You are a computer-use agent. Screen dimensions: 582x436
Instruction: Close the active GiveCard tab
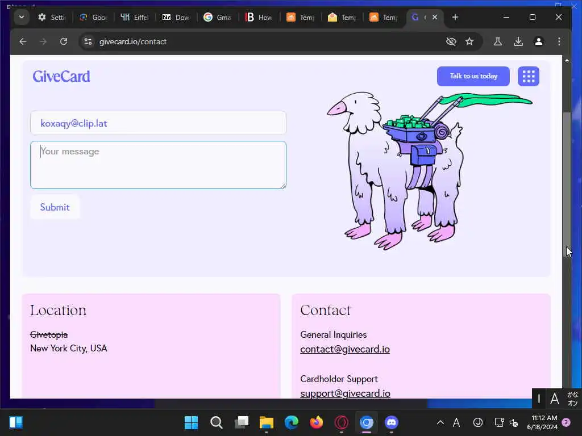pos(435,17)
